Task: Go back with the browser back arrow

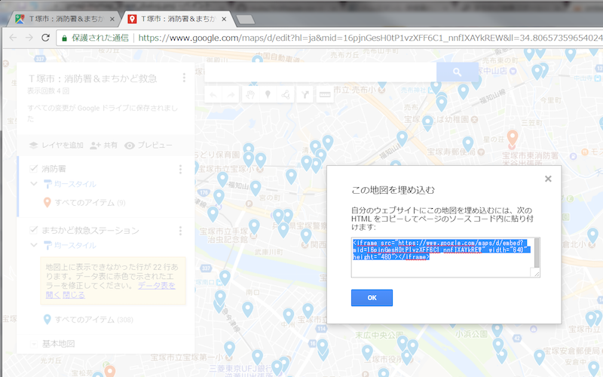Action: (13, 38)
